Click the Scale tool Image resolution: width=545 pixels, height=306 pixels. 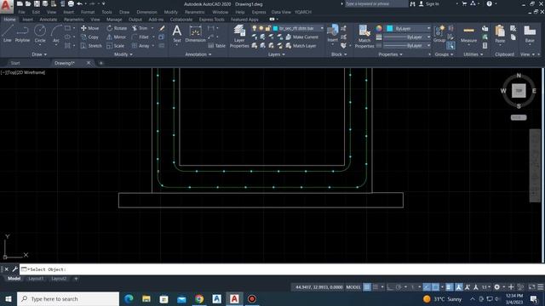(x=116, y=45)
